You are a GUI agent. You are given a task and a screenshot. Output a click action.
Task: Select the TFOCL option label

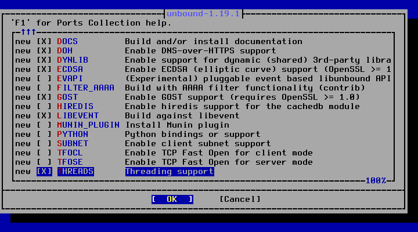(x=70, y=153)
